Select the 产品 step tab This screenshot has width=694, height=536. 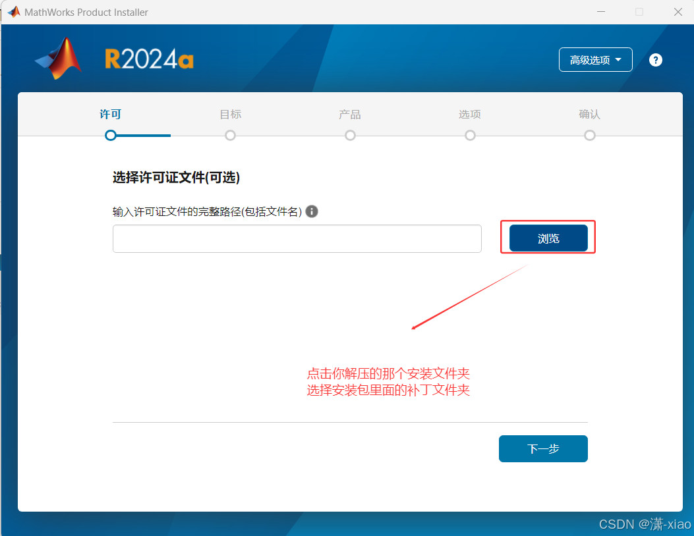pos(350,115)
